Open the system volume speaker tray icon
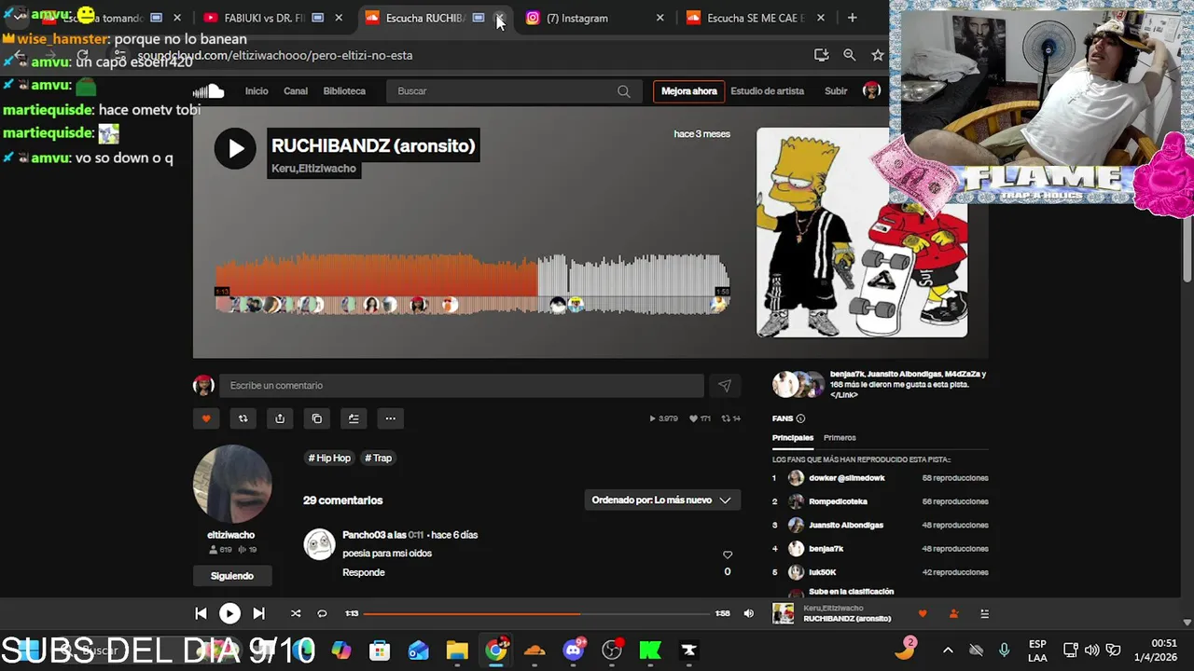The height and width of the screenshot is (671, 1194). pos(1091,650)
